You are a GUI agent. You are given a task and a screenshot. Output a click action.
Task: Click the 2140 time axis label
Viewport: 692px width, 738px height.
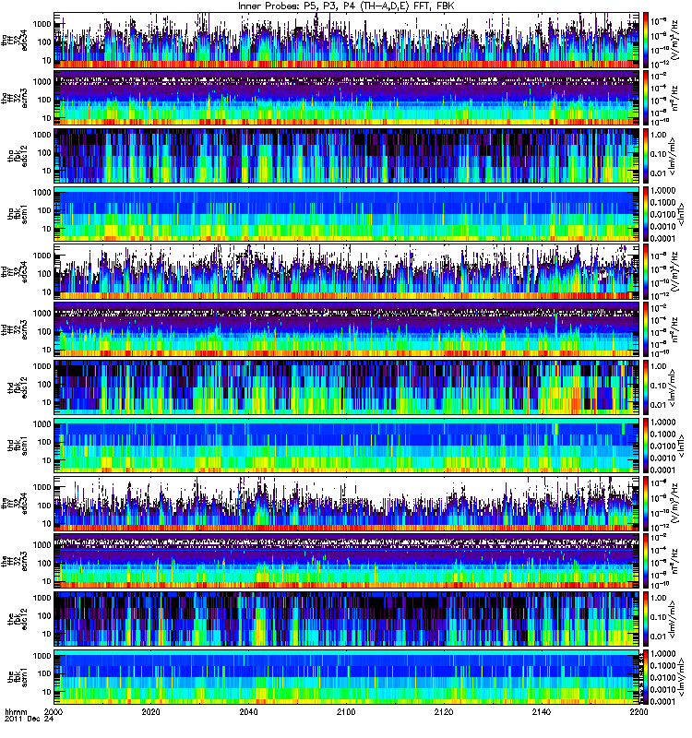(x=541, y=712)
